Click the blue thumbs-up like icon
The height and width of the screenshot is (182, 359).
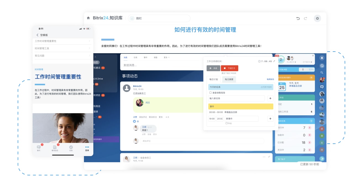pos(134,121)
